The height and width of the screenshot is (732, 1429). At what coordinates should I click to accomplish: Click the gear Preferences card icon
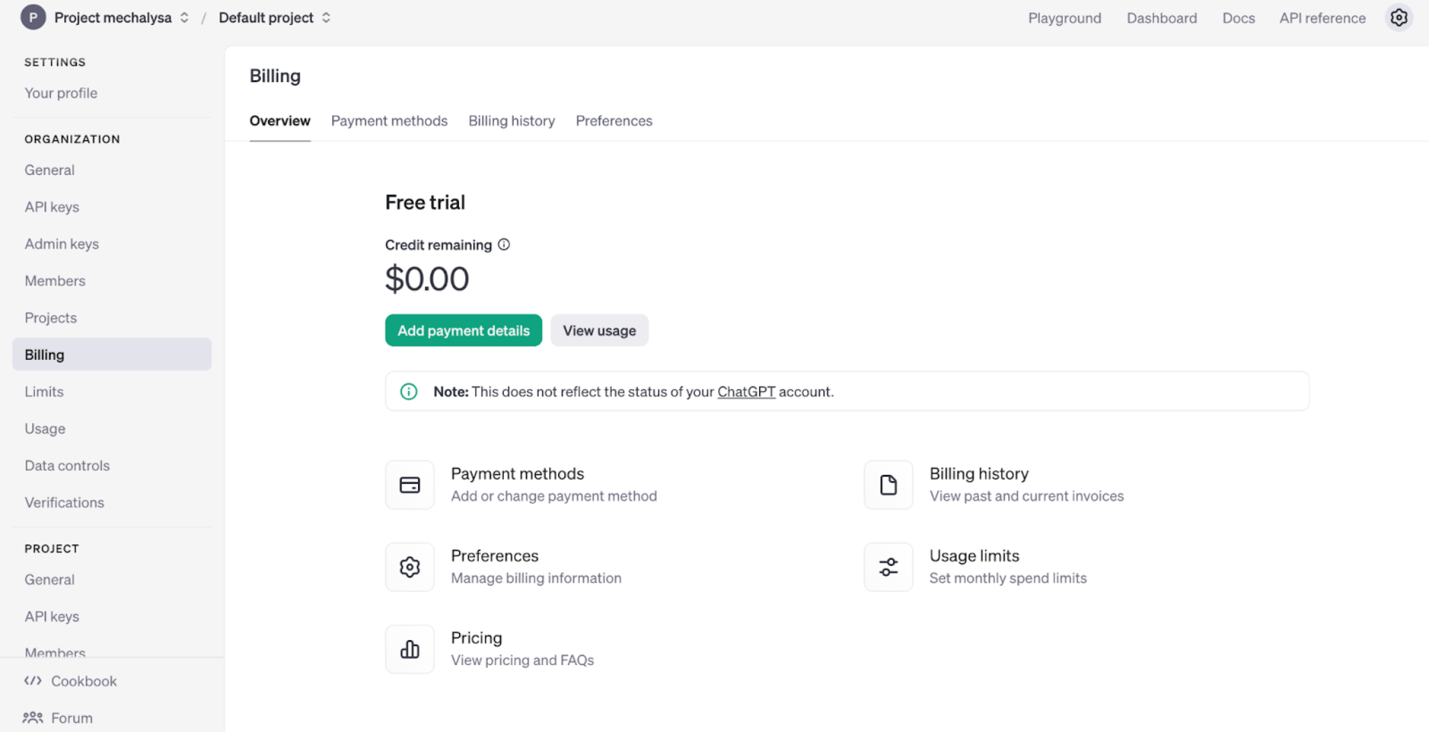point(410,567)
